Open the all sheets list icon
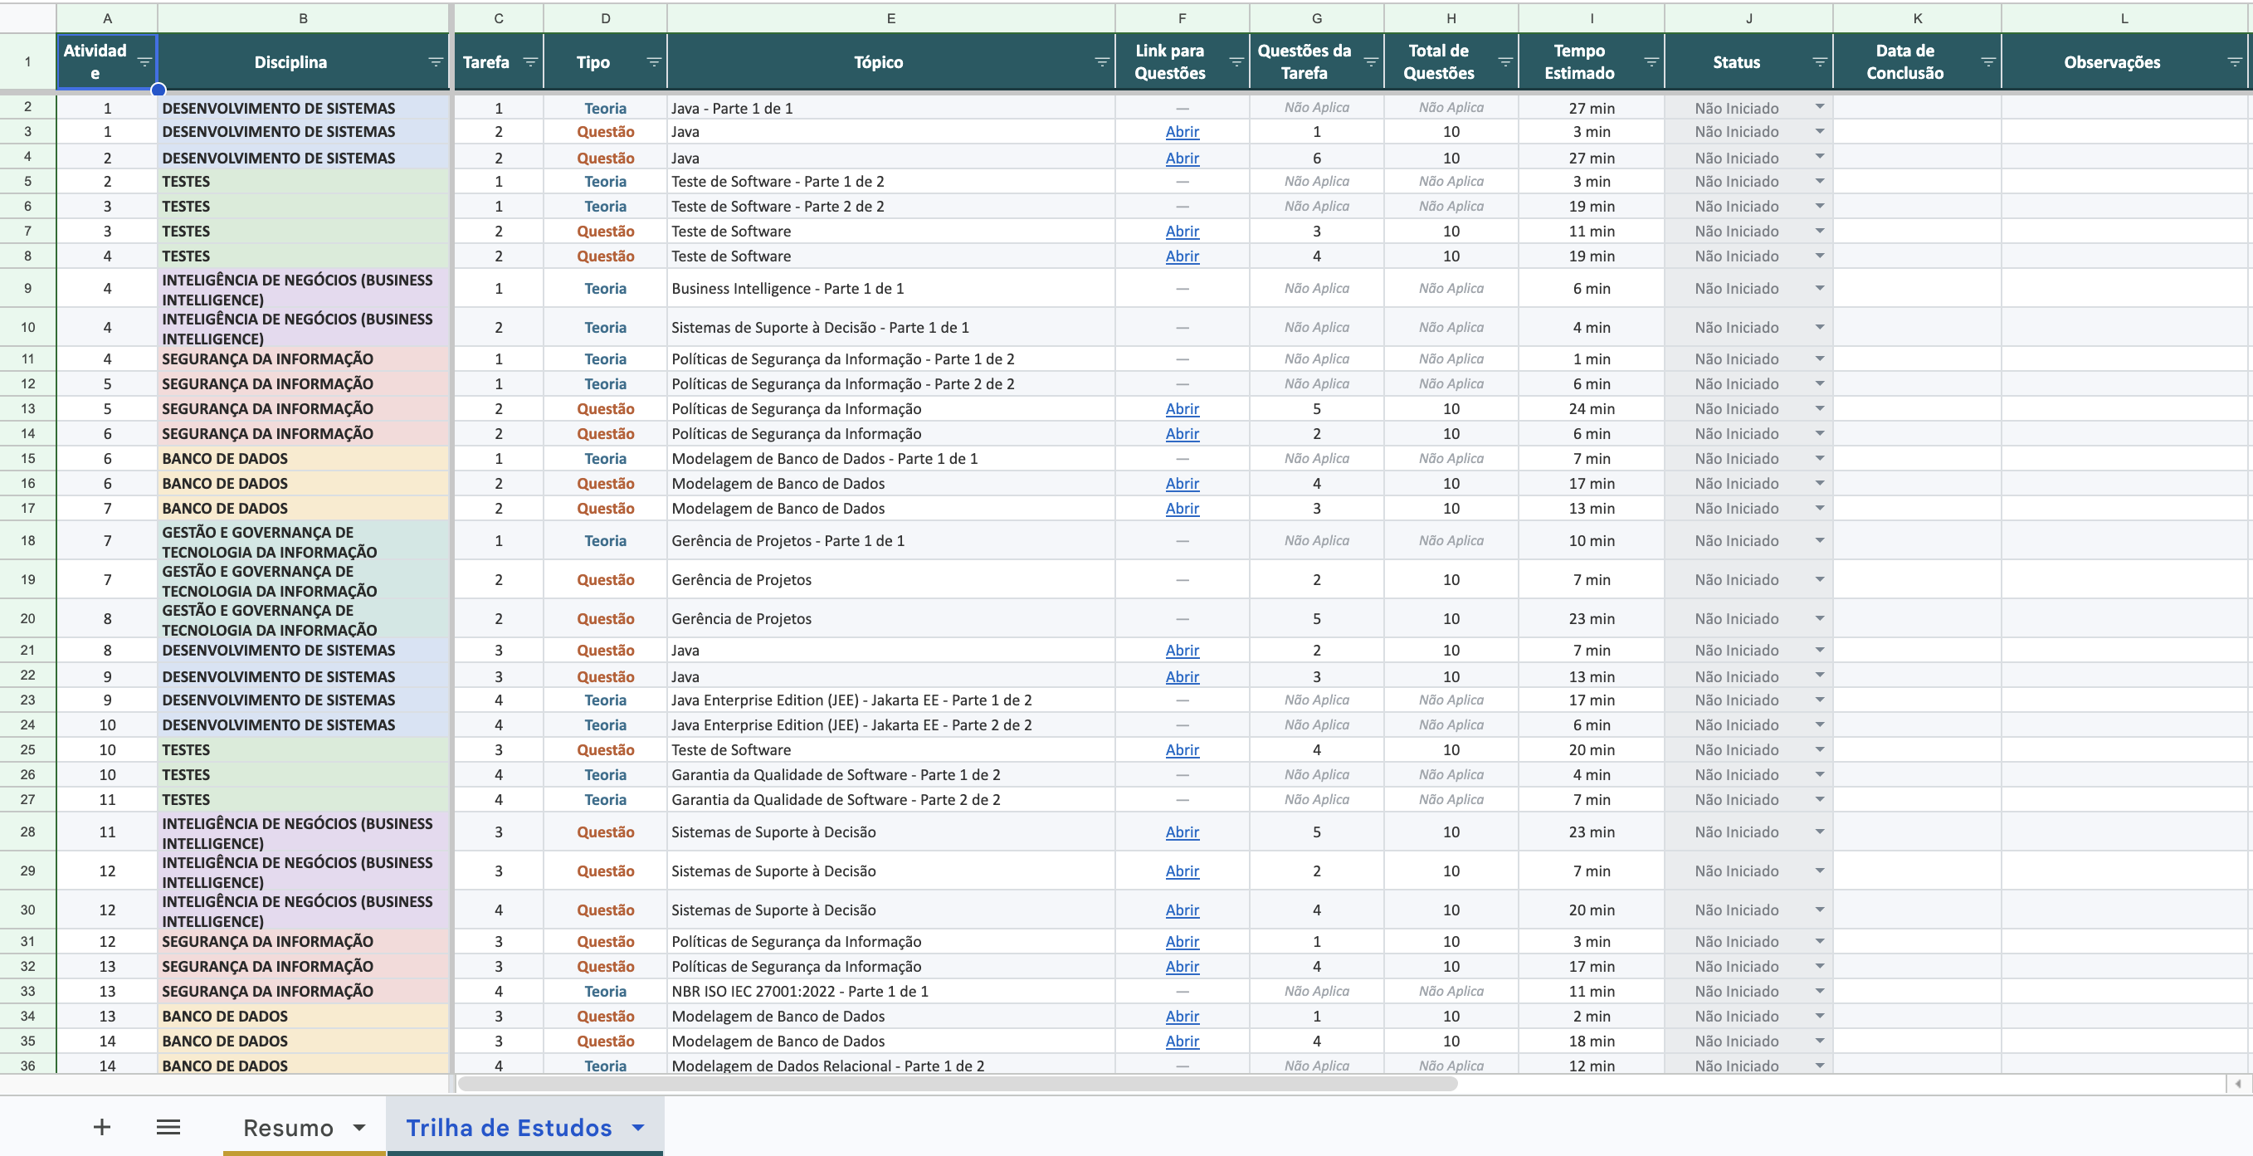Viewport: 2253px width, 1156px height. pyautogui.click(x=168, y=1127)
